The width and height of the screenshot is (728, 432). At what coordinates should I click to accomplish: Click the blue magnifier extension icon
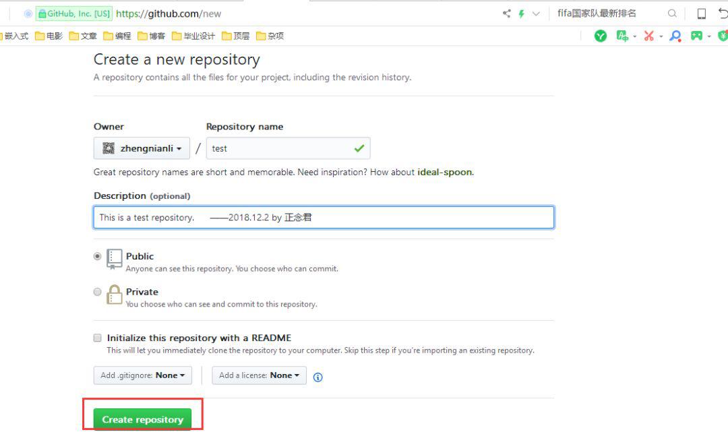click(675, 36)
